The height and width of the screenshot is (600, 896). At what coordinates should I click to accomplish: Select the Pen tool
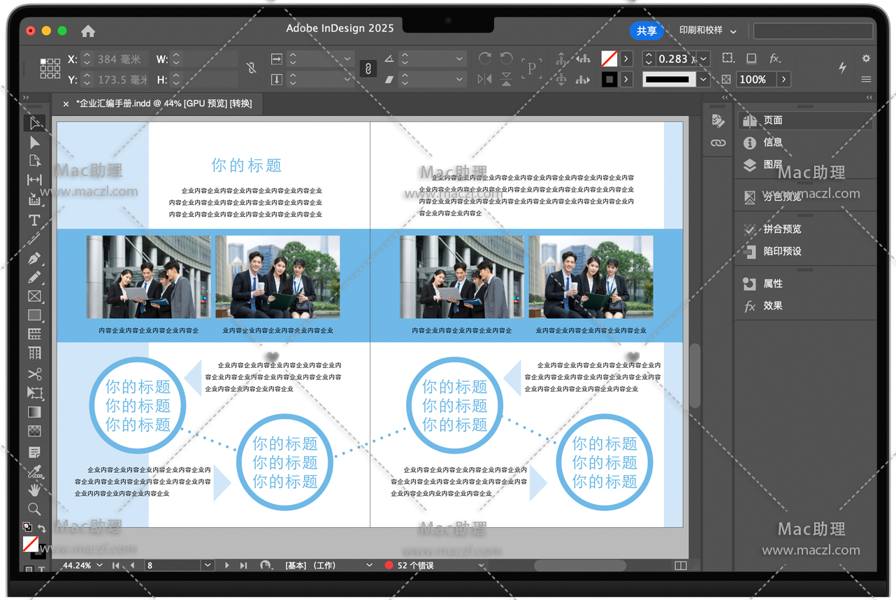[34, 259]
